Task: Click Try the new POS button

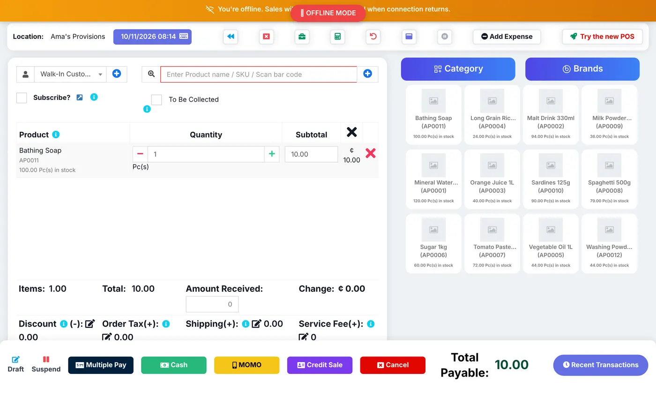Action: pyautogui.click(x=602, y=37)
